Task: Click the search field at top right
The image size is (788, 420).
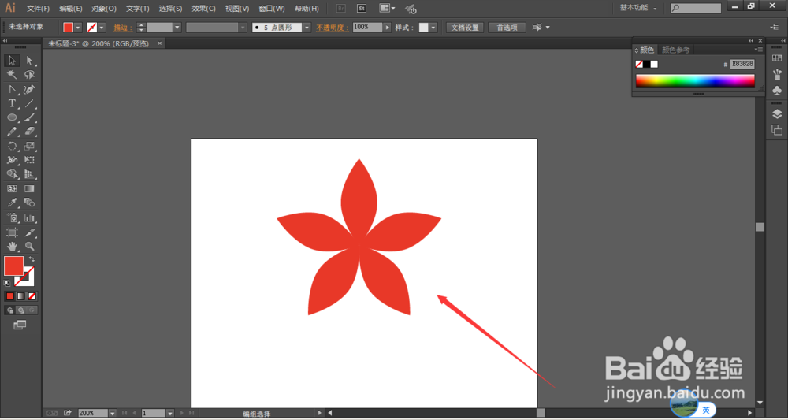Action: (696, 8)
